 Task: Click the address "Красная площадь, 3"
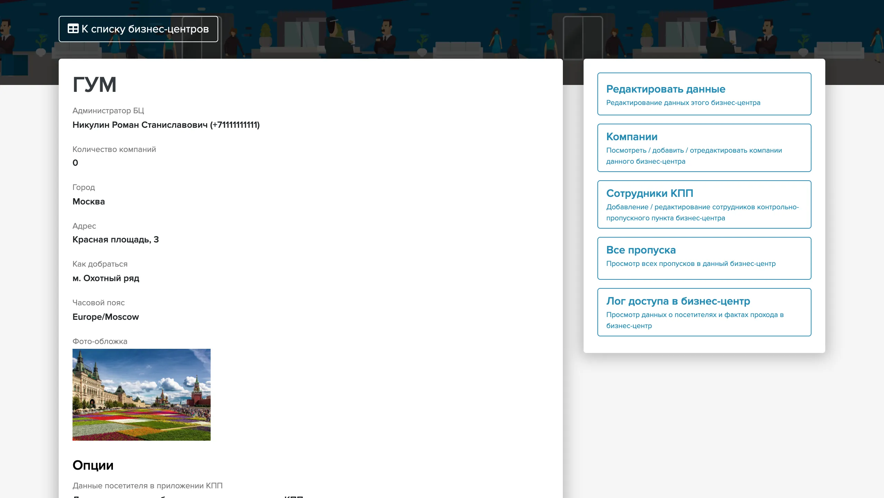pyautogui.click(x=116, y=240)
